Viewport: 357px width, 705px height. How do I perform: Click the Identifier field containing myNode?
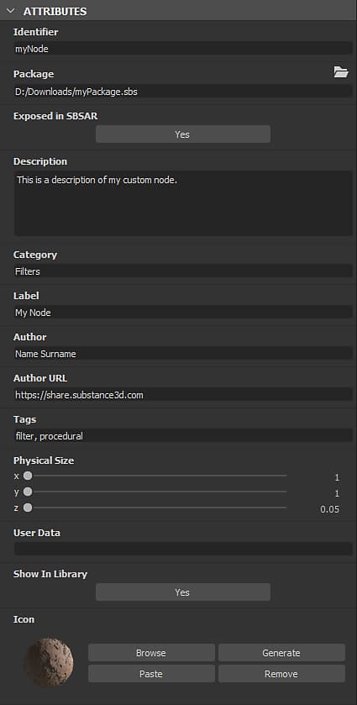coord(183,49)
